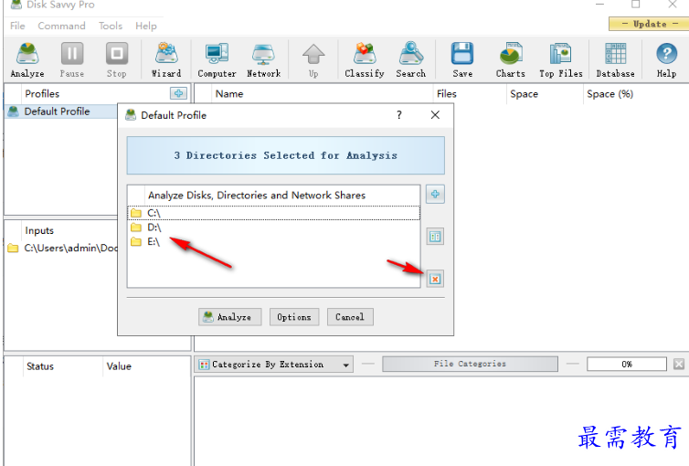This screenshot has height=466, width=689.
Task: Click minus button left of File Categories
Action: tap(367, 364)
